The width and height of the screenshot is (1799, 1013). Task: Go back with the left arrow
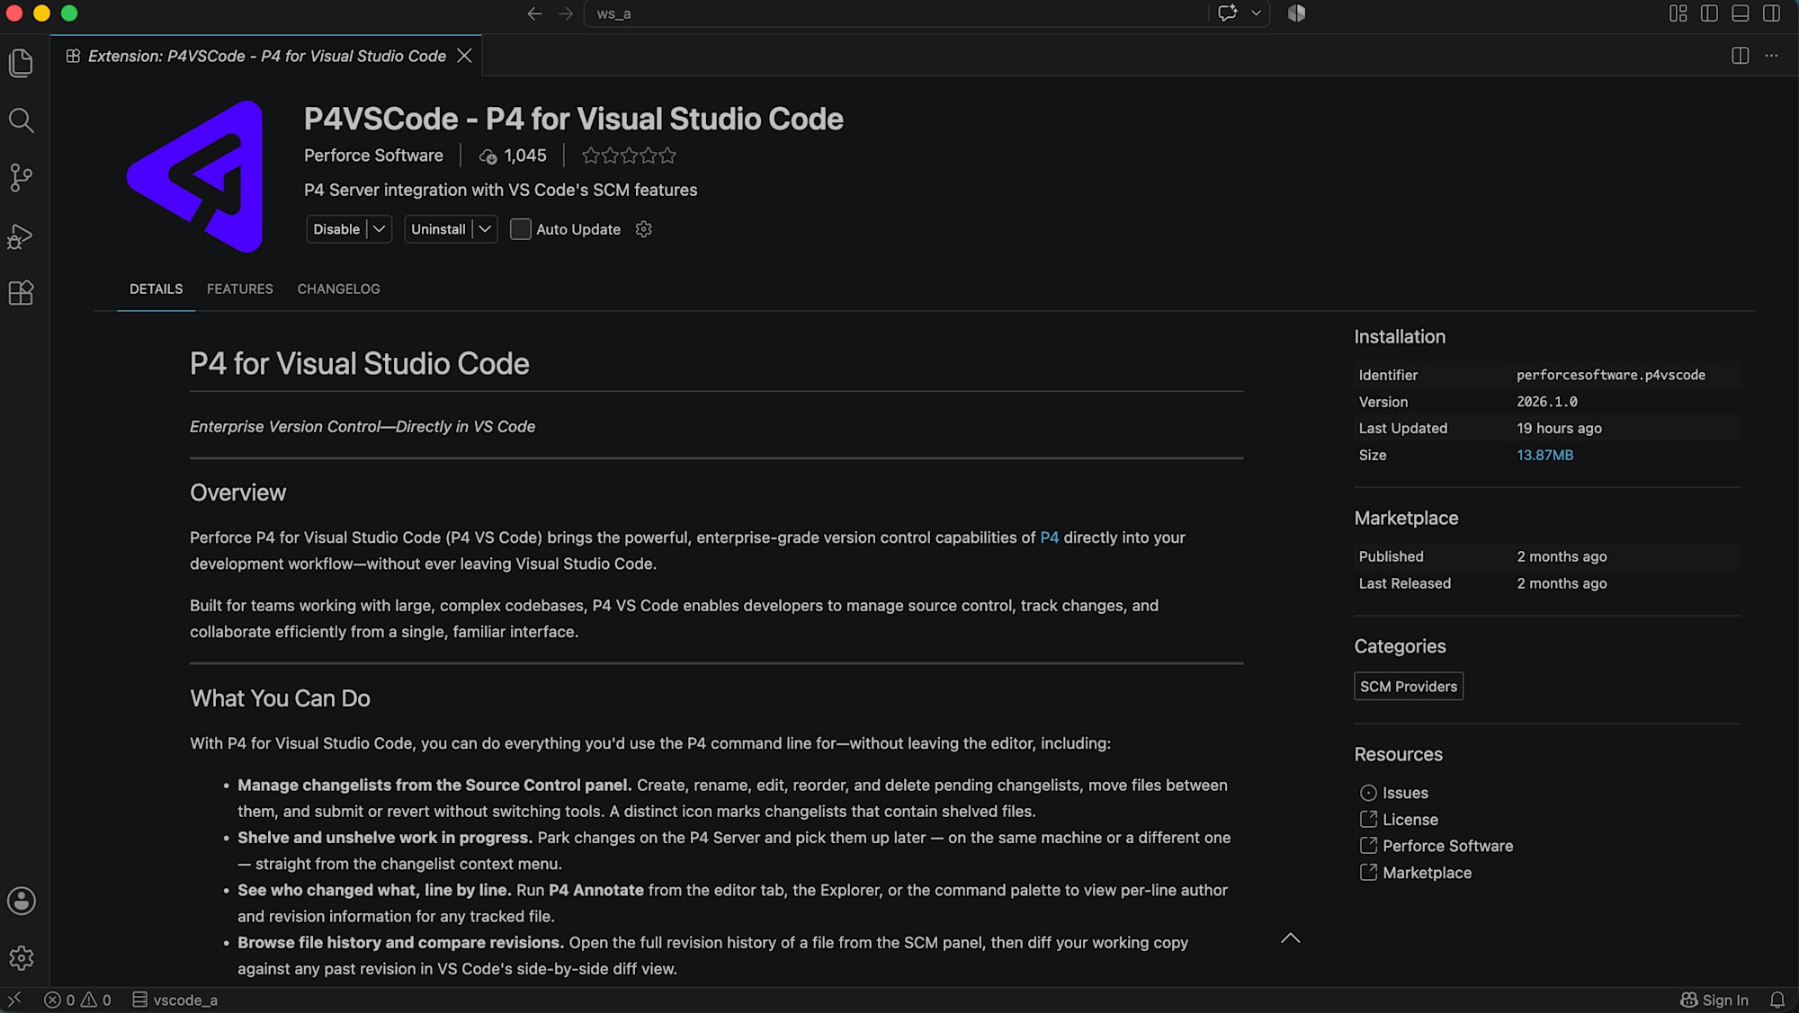coord(534,13)
